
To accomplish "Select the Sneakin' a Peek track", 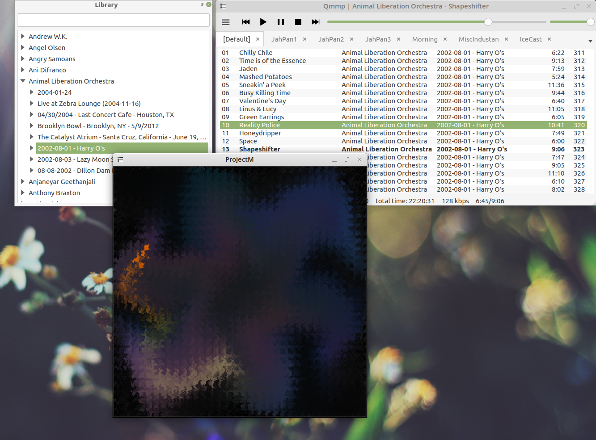I will coord(403,85).
